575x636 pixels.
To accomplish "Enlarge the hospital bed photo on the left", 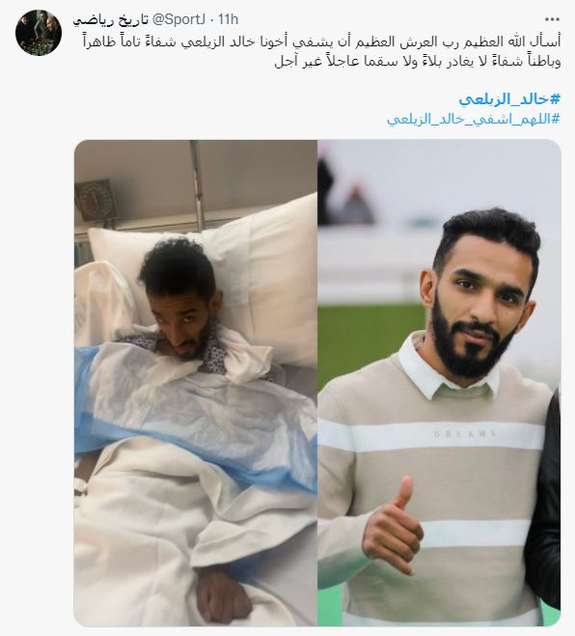I will click(196, 383).
